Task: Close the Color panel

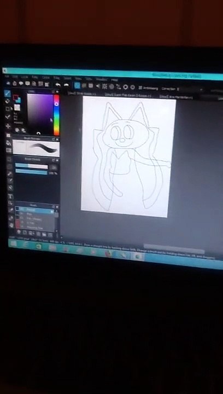Action: coord(57,92)
